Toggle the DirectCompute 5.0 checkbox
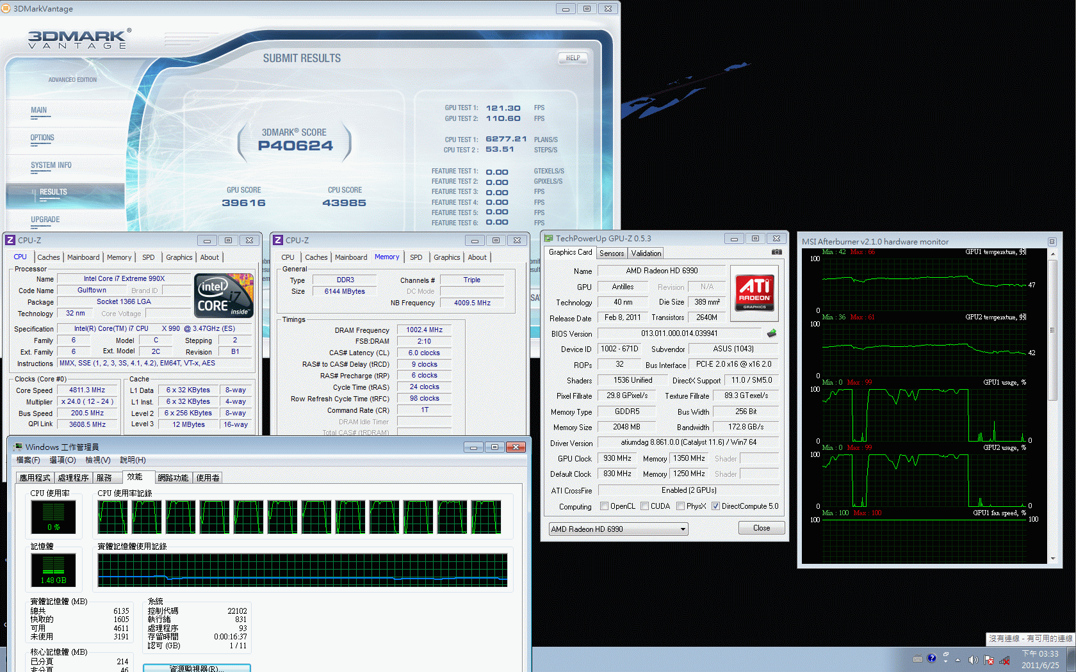The image size is (1076, 672). [x=716, y=506]
